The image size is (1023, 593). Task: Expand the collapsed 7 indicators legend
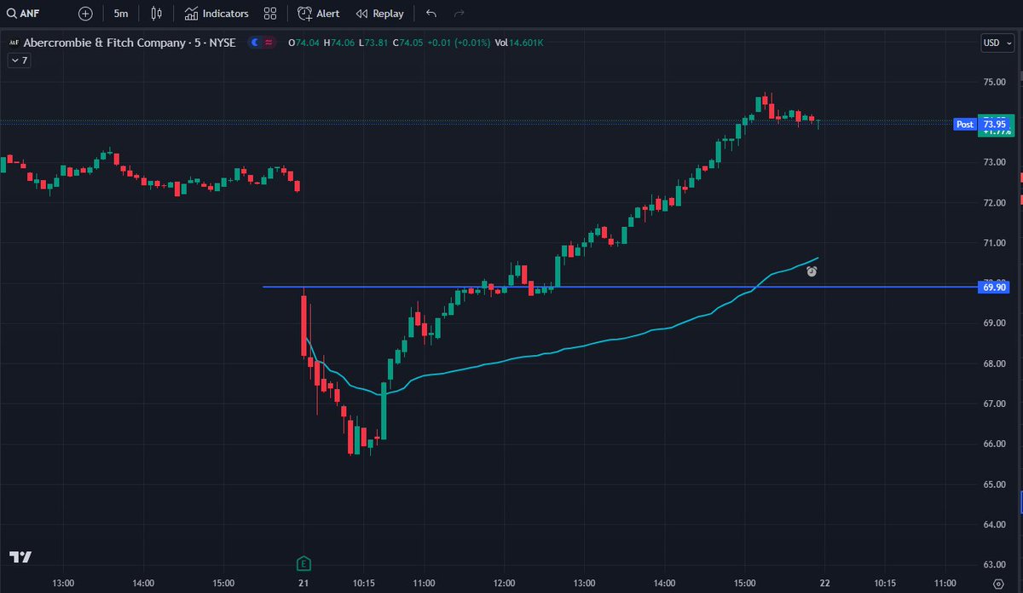(x=19, y=61)
